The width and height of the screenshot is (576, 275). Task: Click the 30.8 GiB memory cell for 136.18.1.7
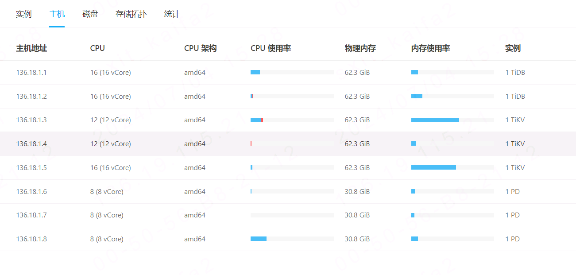pyautogui.click(x=357, y=215)
